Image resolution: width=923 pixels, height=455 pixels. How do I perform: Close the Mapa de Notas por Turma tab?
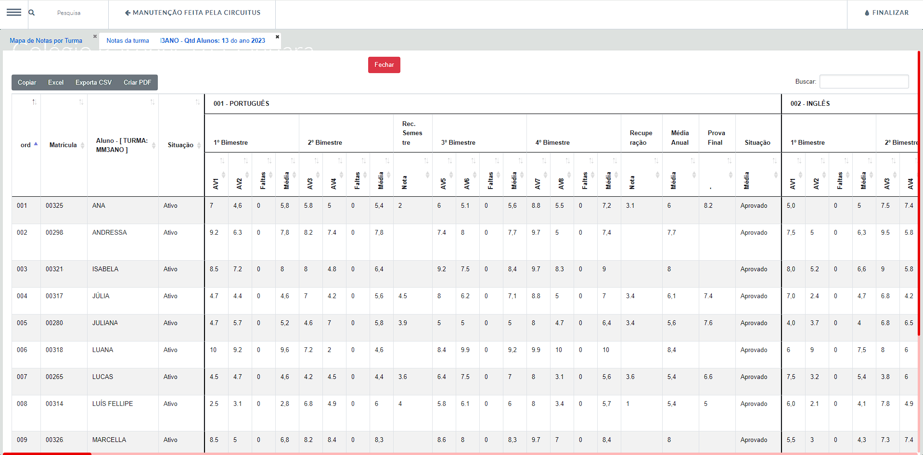[95, 37]
